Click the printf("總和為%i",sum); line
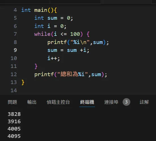 pyautogui.click(x=71, y=74)
